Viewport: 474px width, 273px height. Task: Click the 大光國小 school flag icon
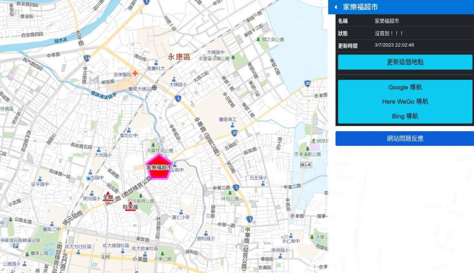click(x=99, y=150)
